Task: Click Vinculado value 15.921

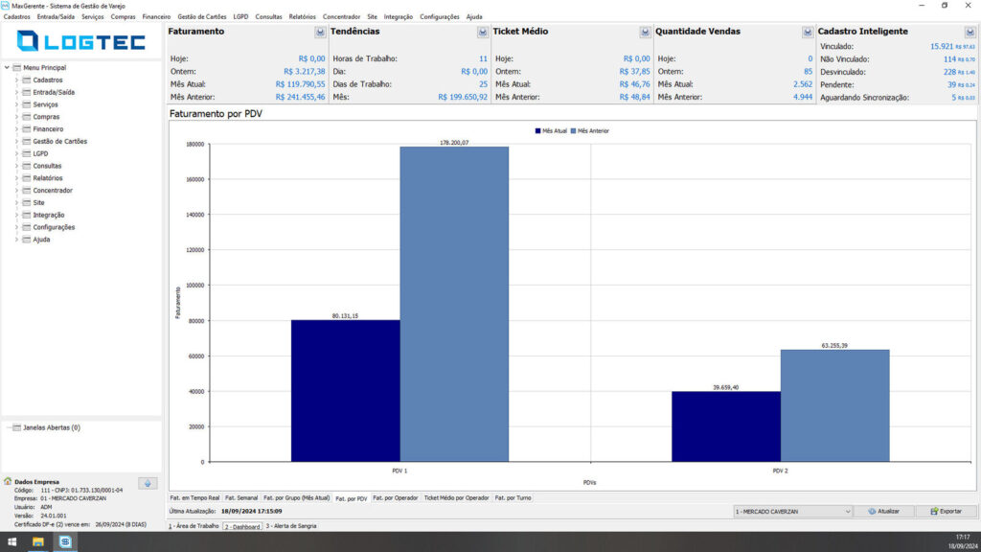Action: click(x=942, y=46)
